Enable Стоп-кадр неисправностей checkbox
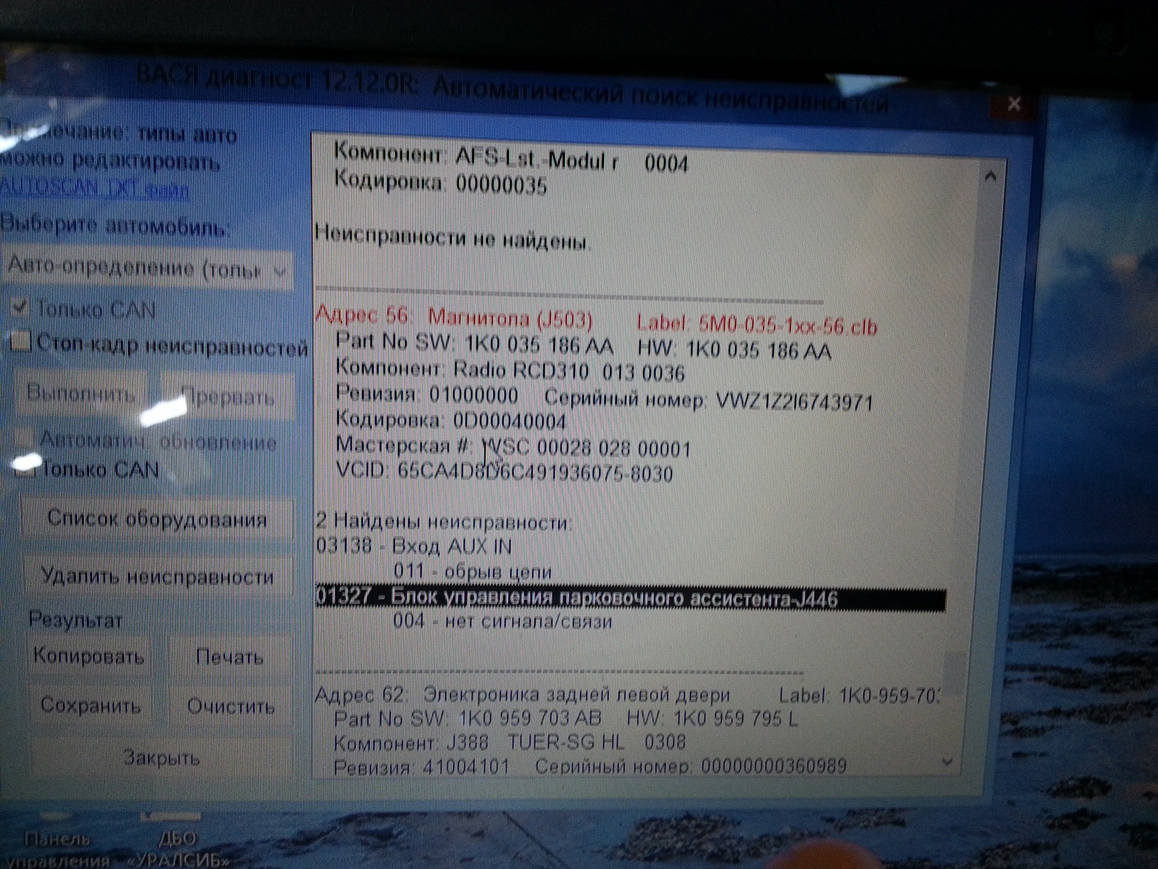The image size is (1158, 869). [x=21, y=343]
